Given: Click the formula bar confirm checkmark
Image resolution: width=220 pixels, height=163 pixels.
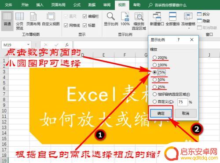Looking at the screenshot, I should pos(56,45).
